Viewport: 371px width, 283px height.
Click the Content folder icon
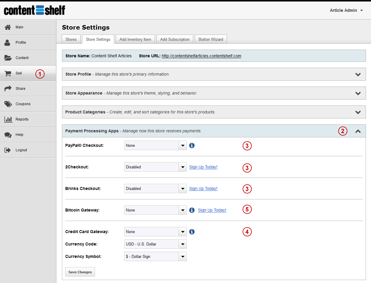[x=8, y=58]
